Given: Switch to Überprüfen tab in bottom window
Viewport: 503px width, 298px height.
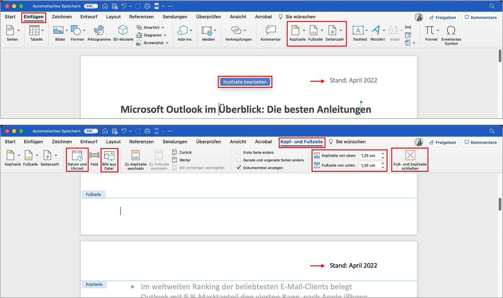Looking at the screenshot, I should pyautogui.click(x=209, y=142).
